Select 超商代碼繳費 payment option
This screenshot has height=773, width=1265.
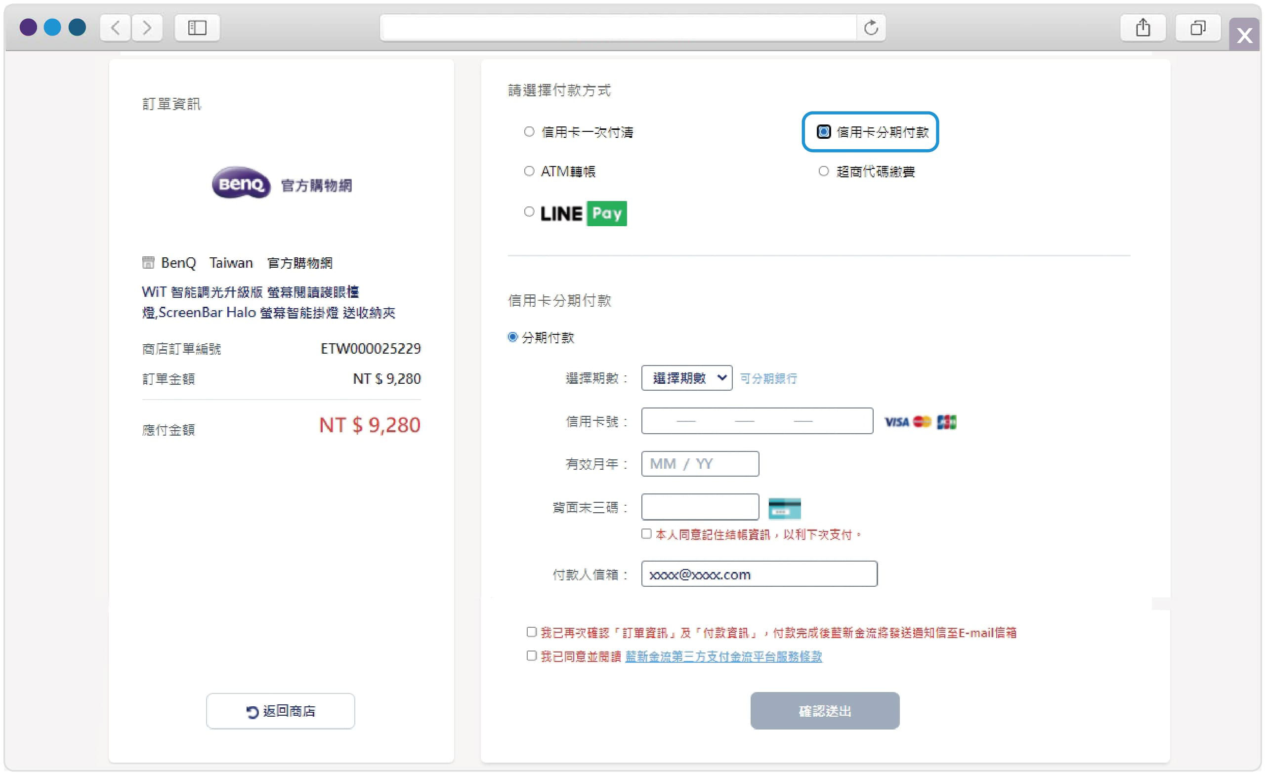(823, 171)
